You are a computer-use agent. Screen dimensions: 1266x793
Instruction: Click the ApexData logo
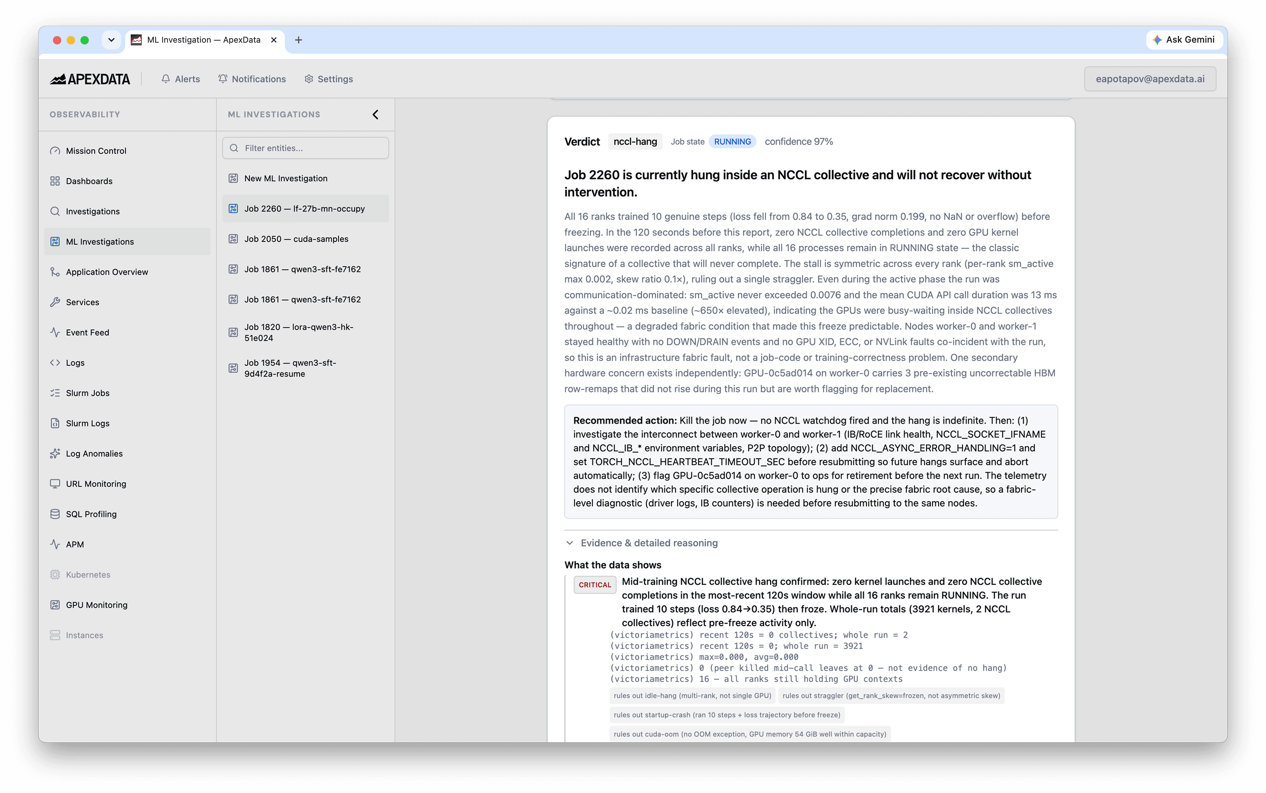pyautogui.click(x=90, y=79)
